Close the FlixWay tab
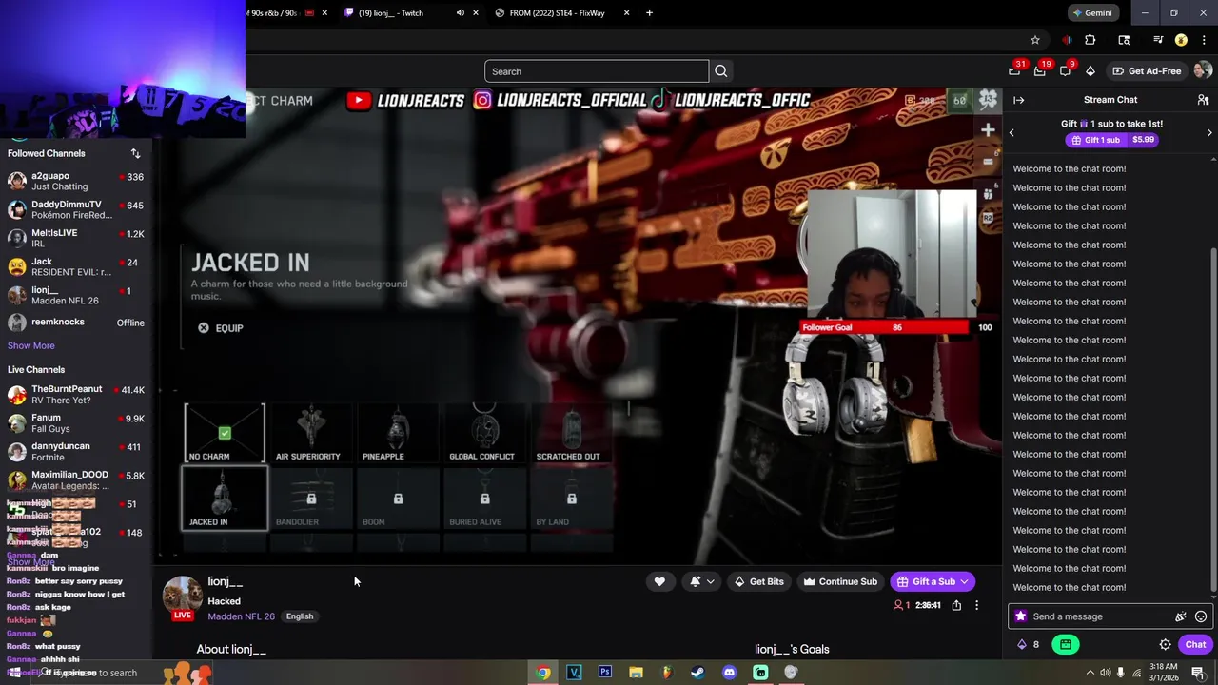Screen dimensions: 1218x685 pos(626,13)
